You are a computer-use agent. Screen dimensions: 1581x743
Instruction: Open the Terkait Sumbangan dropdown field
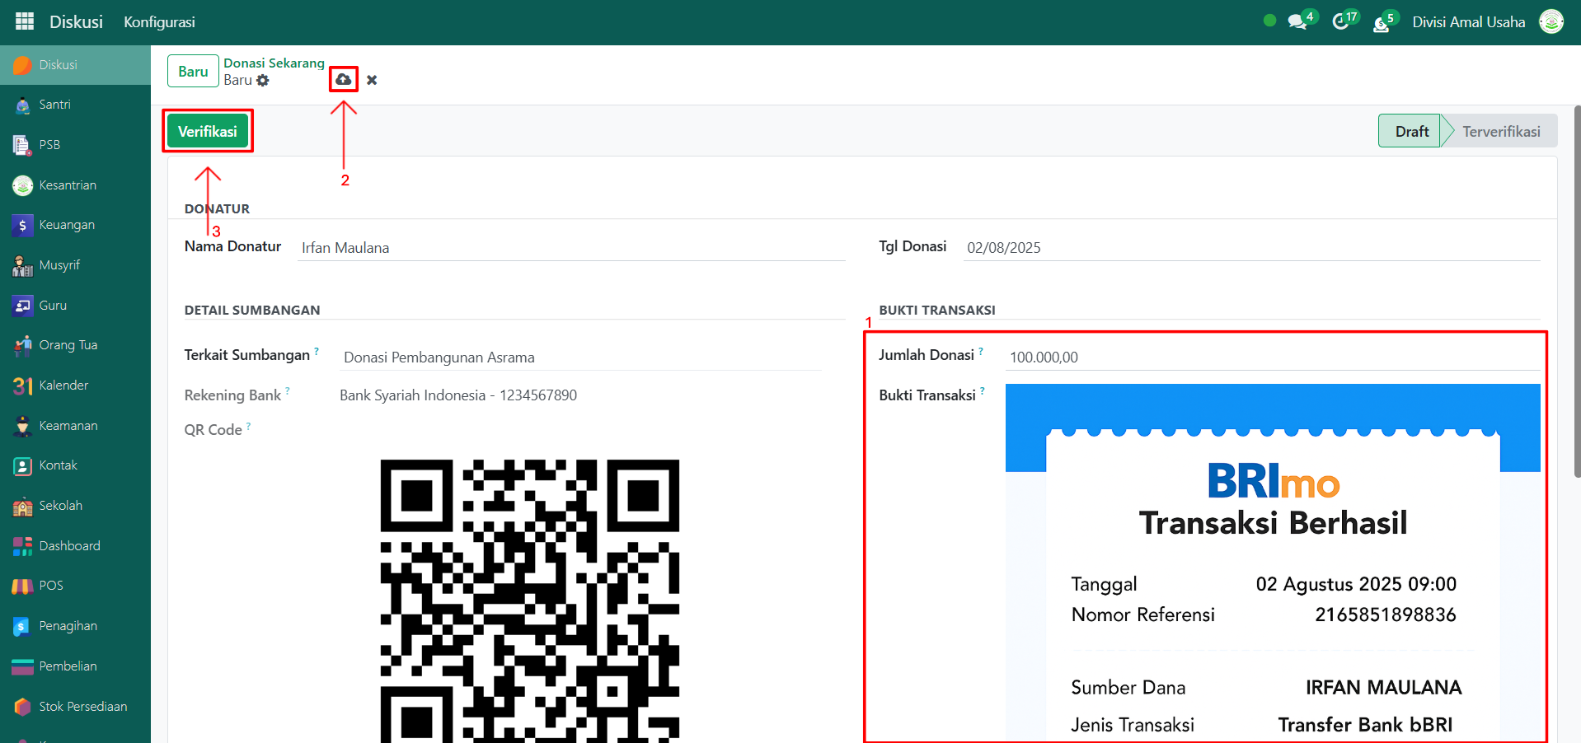pos(581,357)
